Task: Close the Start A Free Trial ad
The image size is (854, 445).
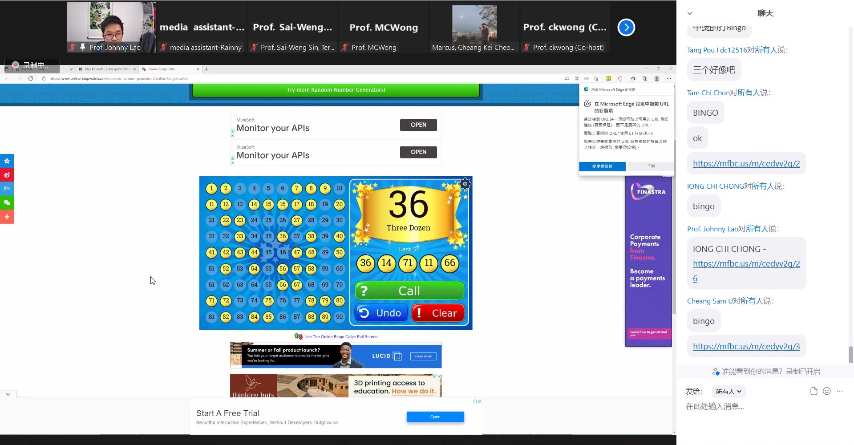Action: point(480,401)
